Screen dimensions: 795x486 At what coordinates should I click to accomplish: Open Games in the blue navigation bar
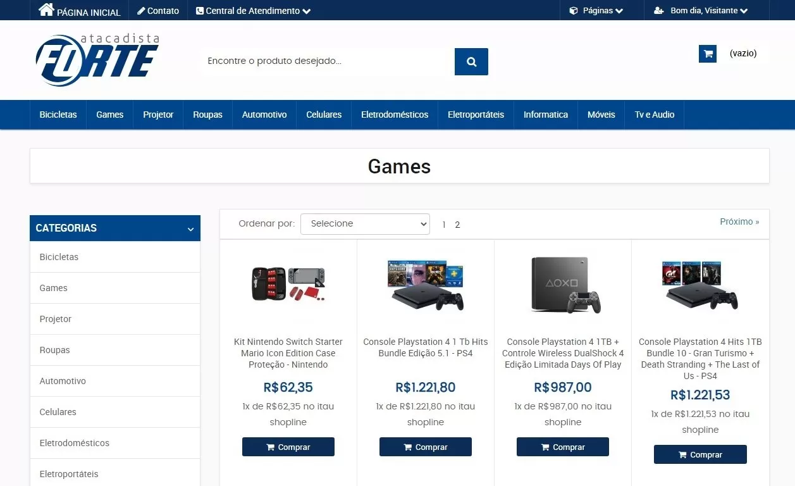pyautogui.click(x=110, y=115)
